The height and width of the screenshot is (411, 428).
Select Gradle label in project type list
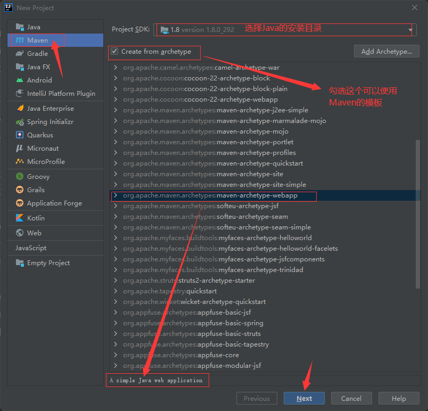[37, 53]
